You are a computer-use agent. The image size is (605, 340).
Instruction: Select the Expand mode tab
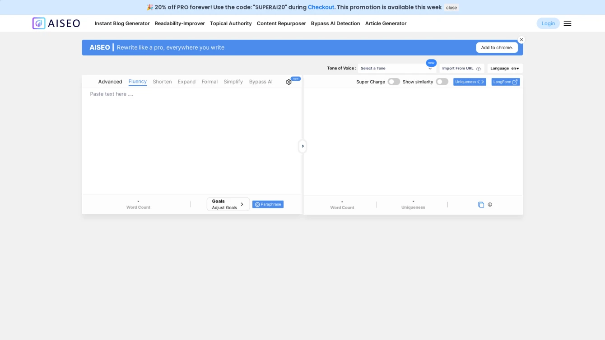click(x=186, y=82)
